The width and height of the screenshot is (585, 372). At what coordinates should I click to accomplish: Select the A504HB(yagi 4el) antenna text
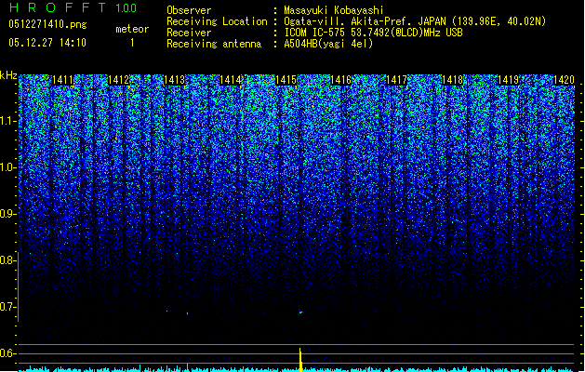pyautogui.click(x=328, y=44)
